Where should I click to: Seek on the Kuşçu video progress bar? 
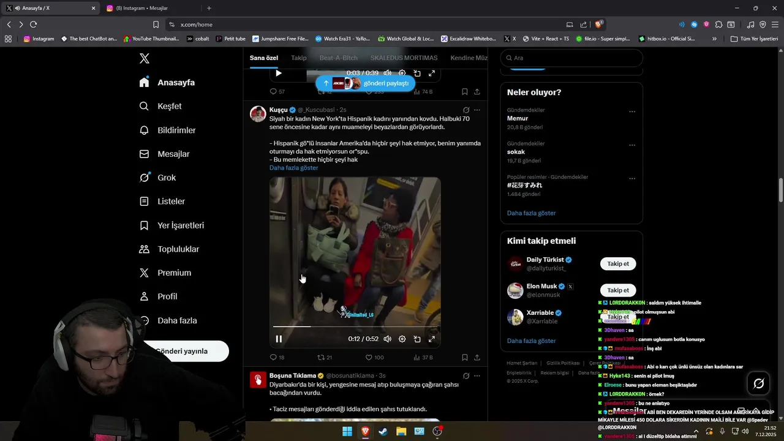[355, 326]
